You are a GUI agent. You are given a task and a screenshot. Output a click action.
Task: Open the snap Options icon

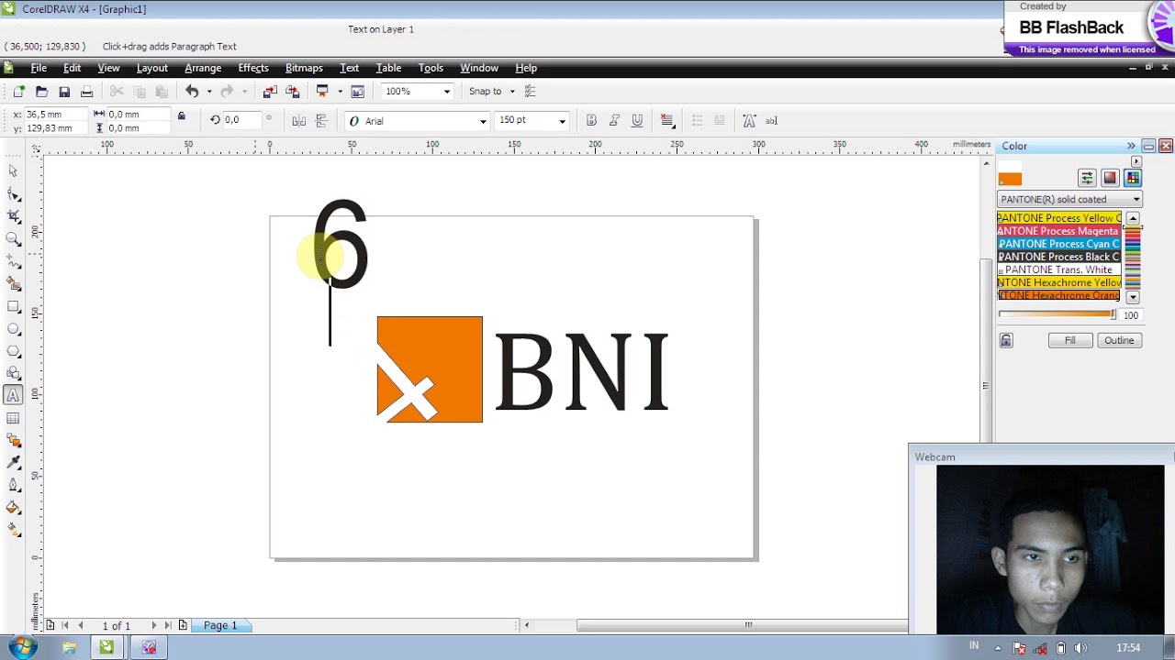point(530,91)
